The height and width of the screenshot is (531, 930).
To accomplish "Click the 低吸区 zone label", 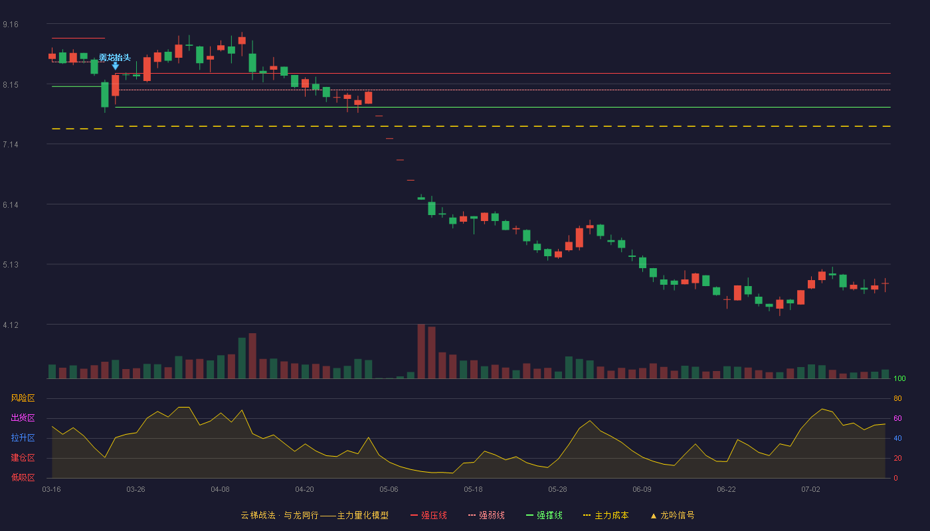I will pos(23,477).
